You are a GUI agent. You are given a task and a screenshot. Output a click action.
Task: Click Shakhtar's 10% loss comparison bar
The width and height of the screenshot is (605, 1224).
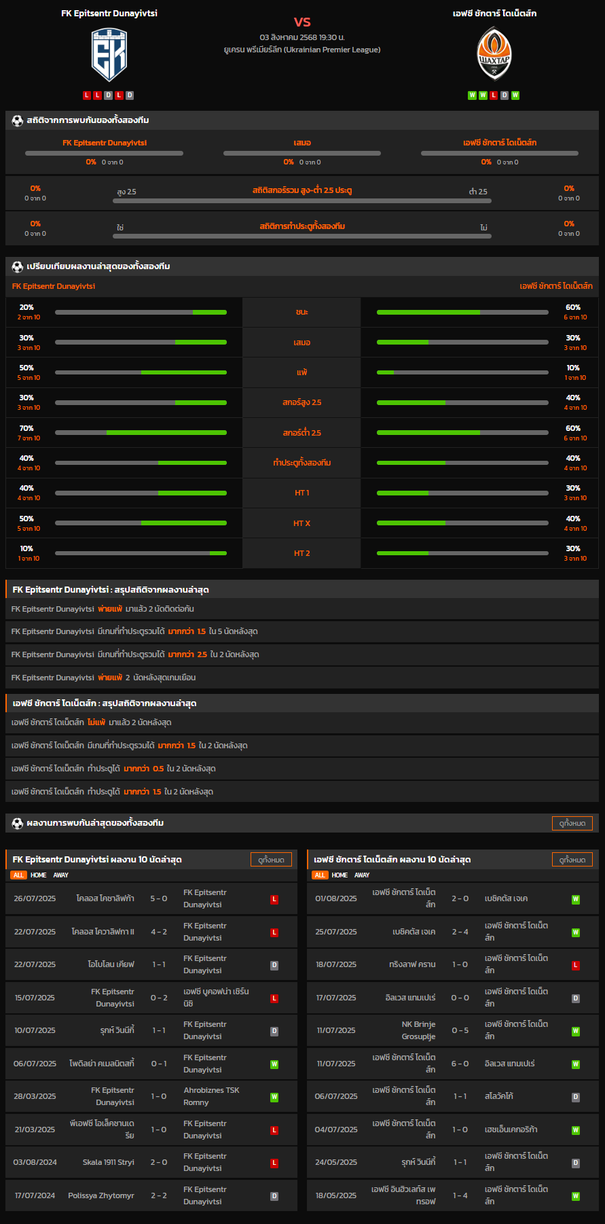462,372
